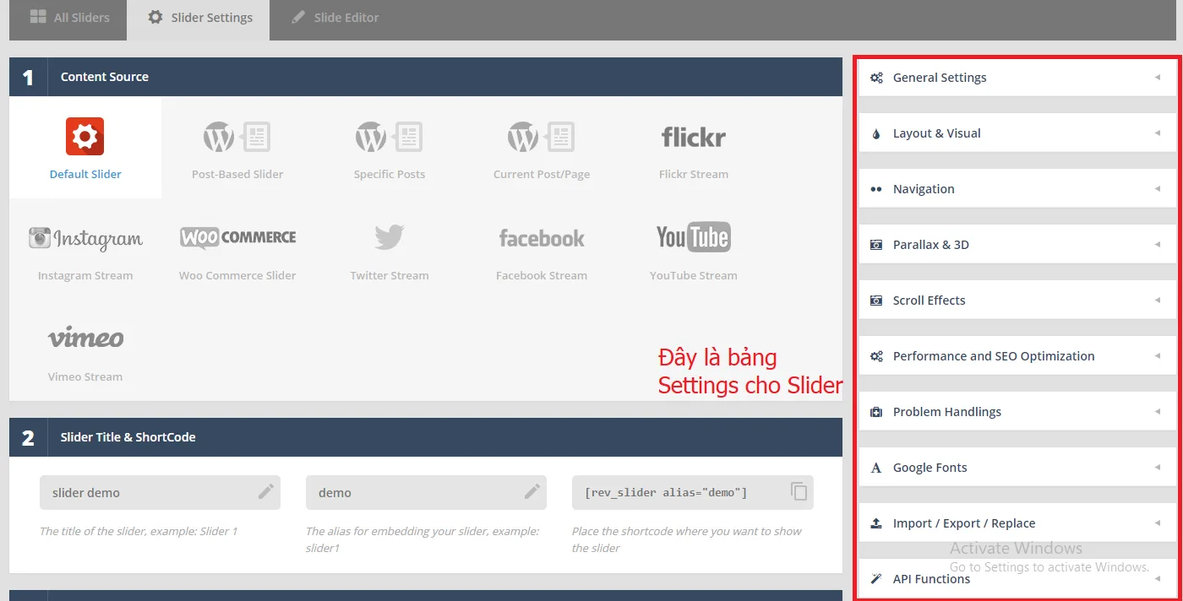Choose the Specific Posts WordPress icon
This screenshot has width=1183, height=601.
point(389,137)
